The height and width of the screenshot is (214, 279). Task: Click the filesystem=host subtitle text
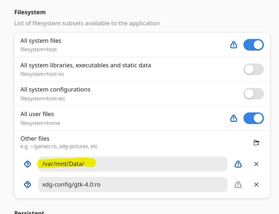click(x=38, y=49)
